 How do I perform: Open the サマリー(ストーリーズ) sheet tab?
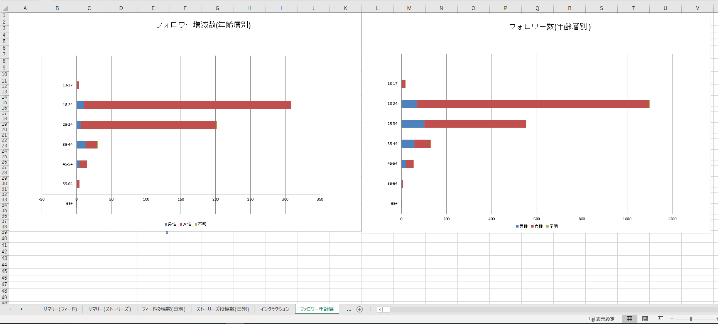109,309
